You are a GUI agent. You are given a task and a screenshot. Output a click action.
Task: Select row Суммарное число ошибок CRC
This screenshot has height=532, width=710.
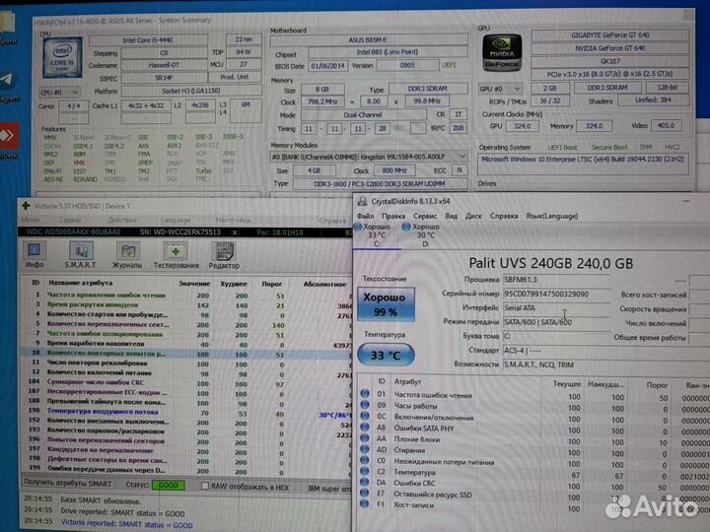[x=186, y=382]
